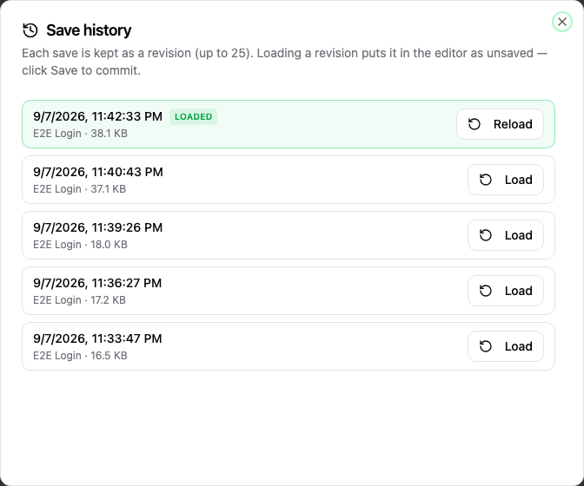This screenshot has height=486, width=584.
Task: Click the revision description paragraph text
Action: [284, 62]
